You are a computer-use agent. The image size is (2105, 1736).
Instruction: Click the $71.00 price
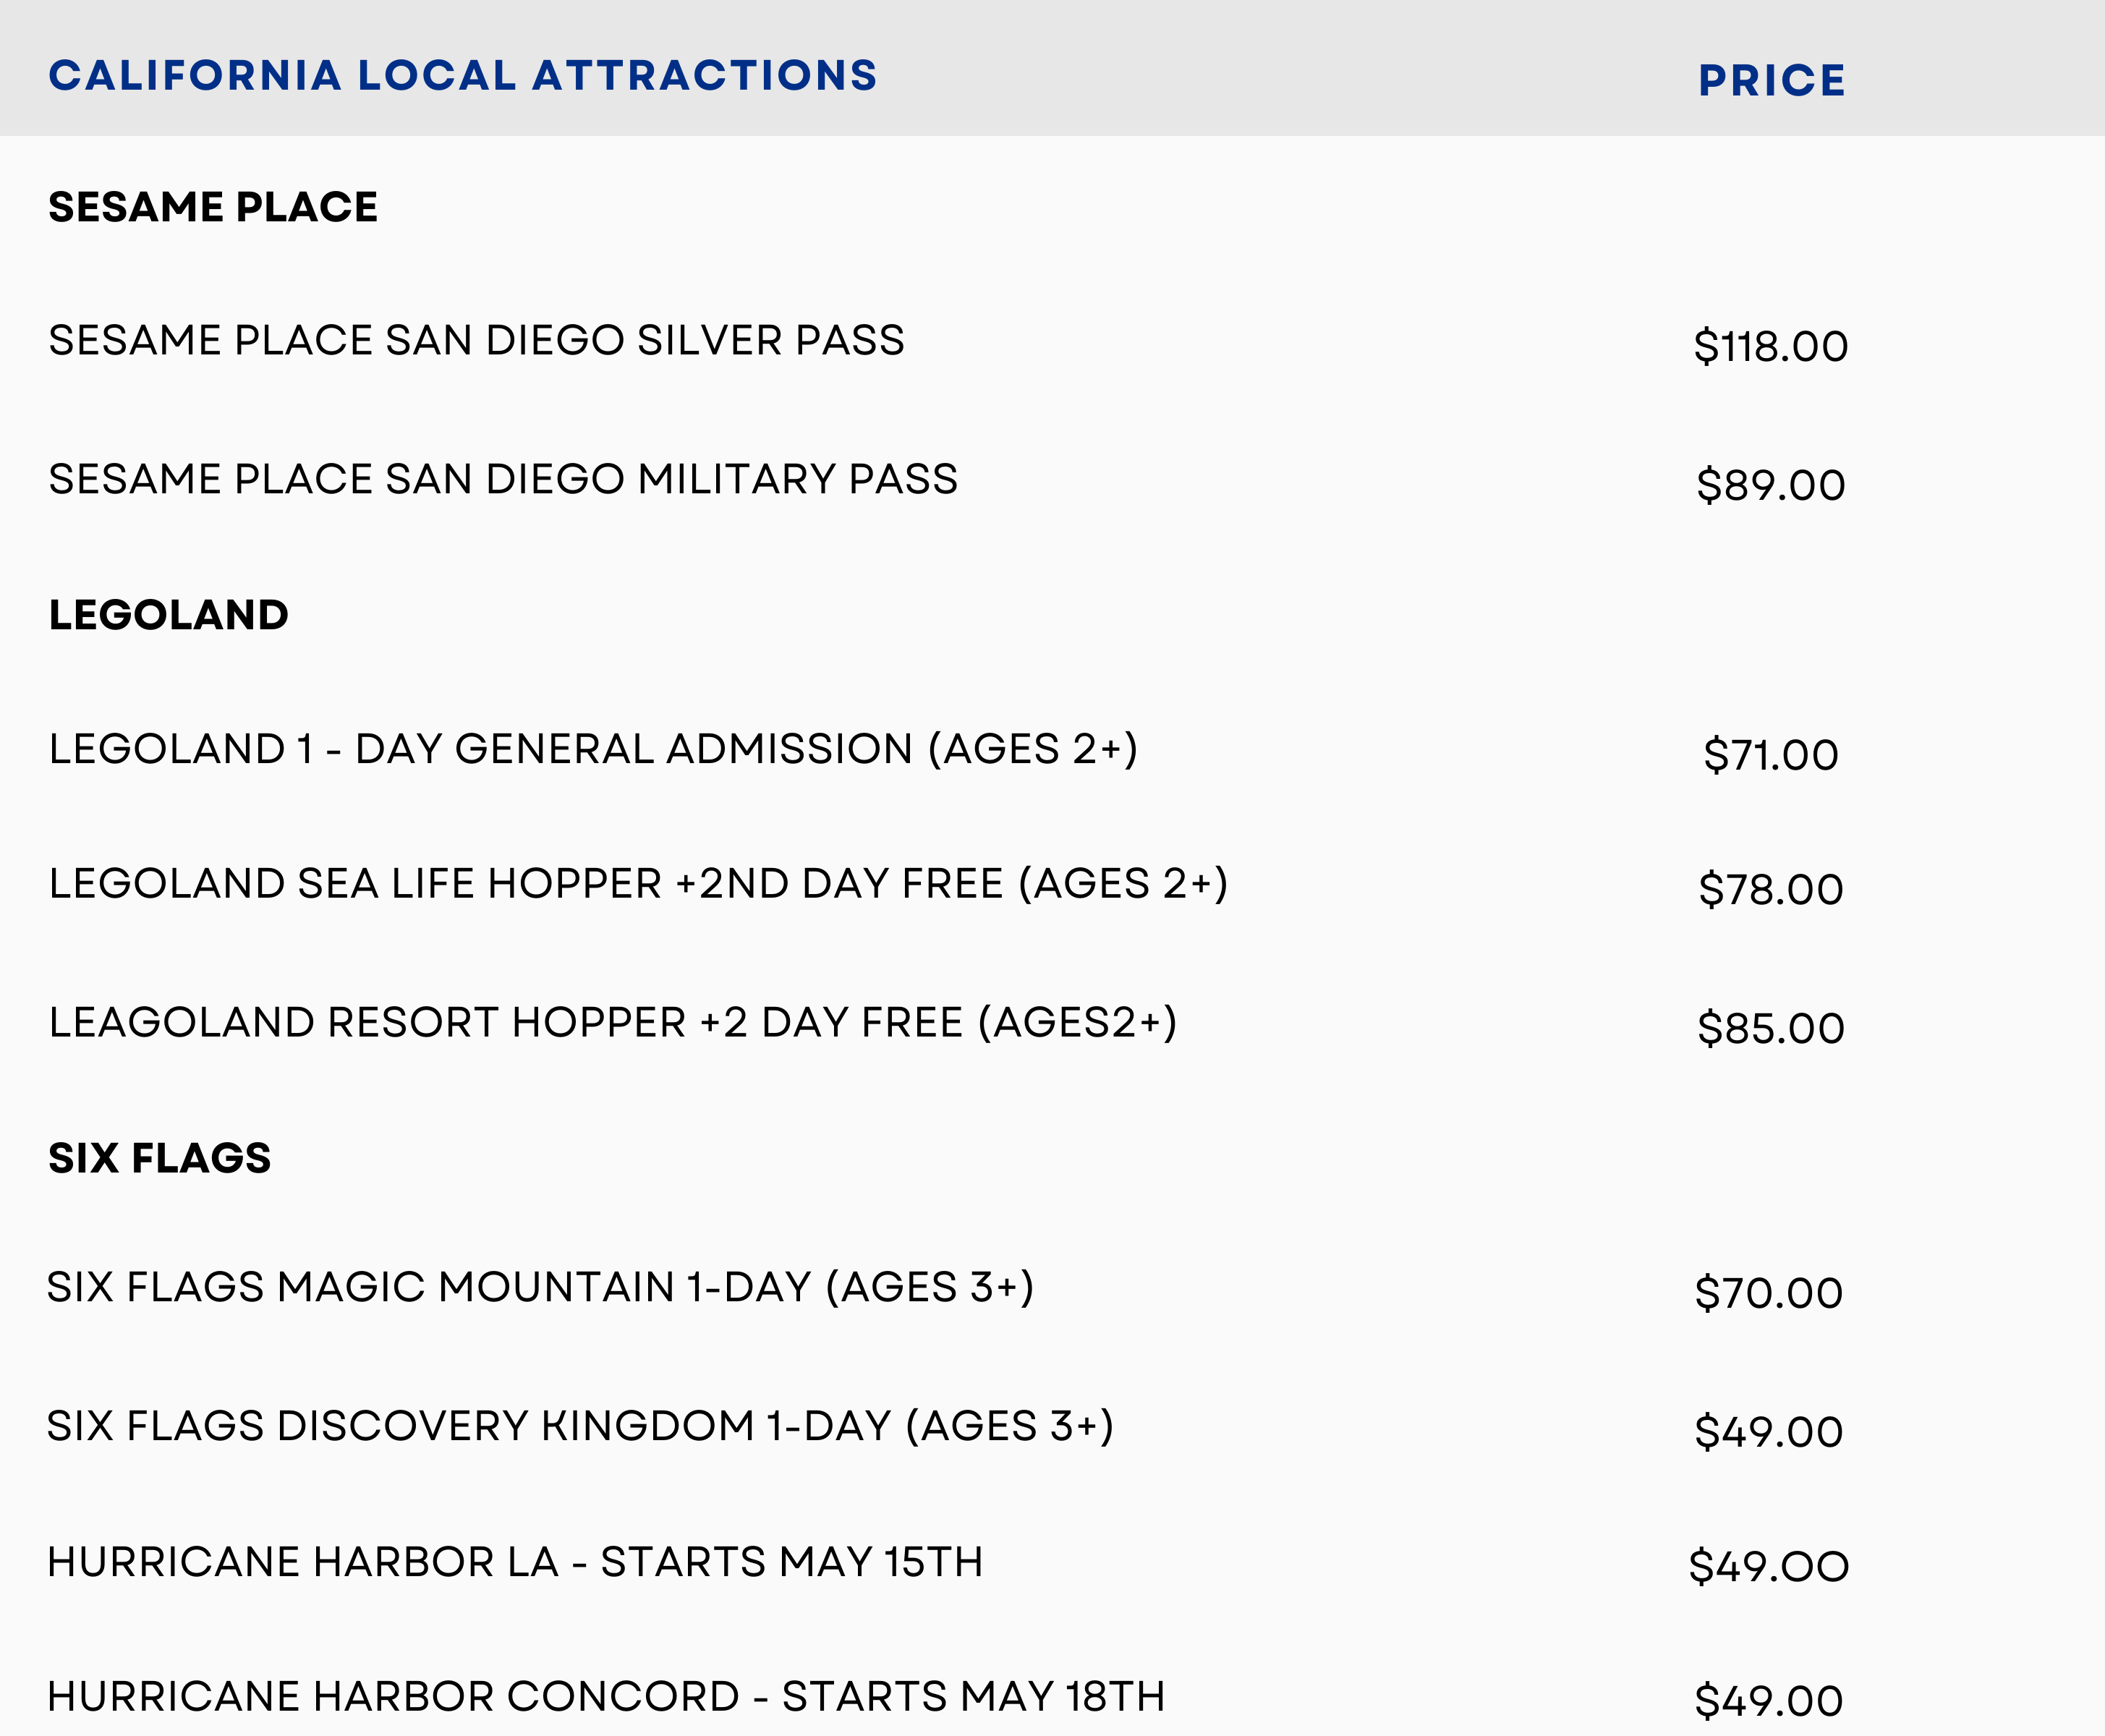(x=1770, y=755)
